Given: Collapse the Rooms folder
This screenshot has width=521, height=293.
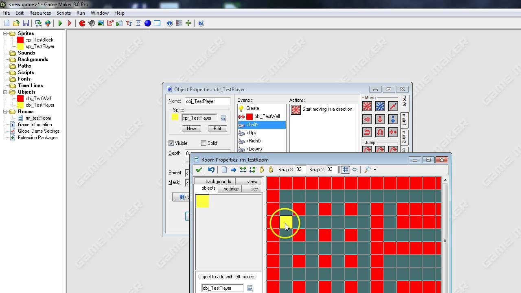Looking at the screenshot, I should point(6,112).
